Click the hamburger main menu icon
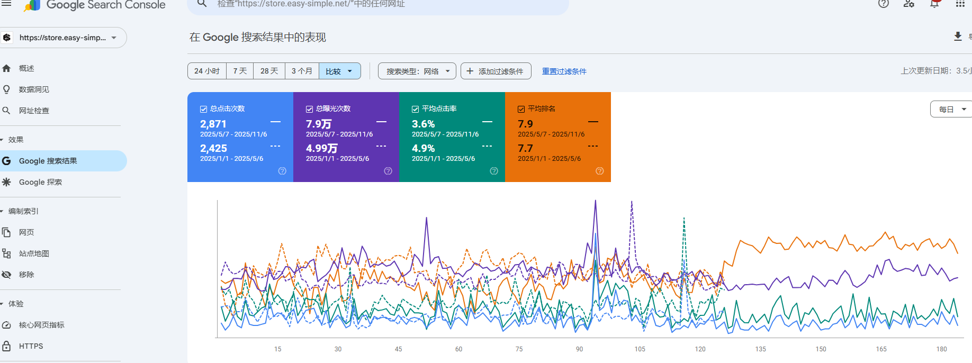The width and height of the screenshot is (972, 363). [x=6, y=3]
